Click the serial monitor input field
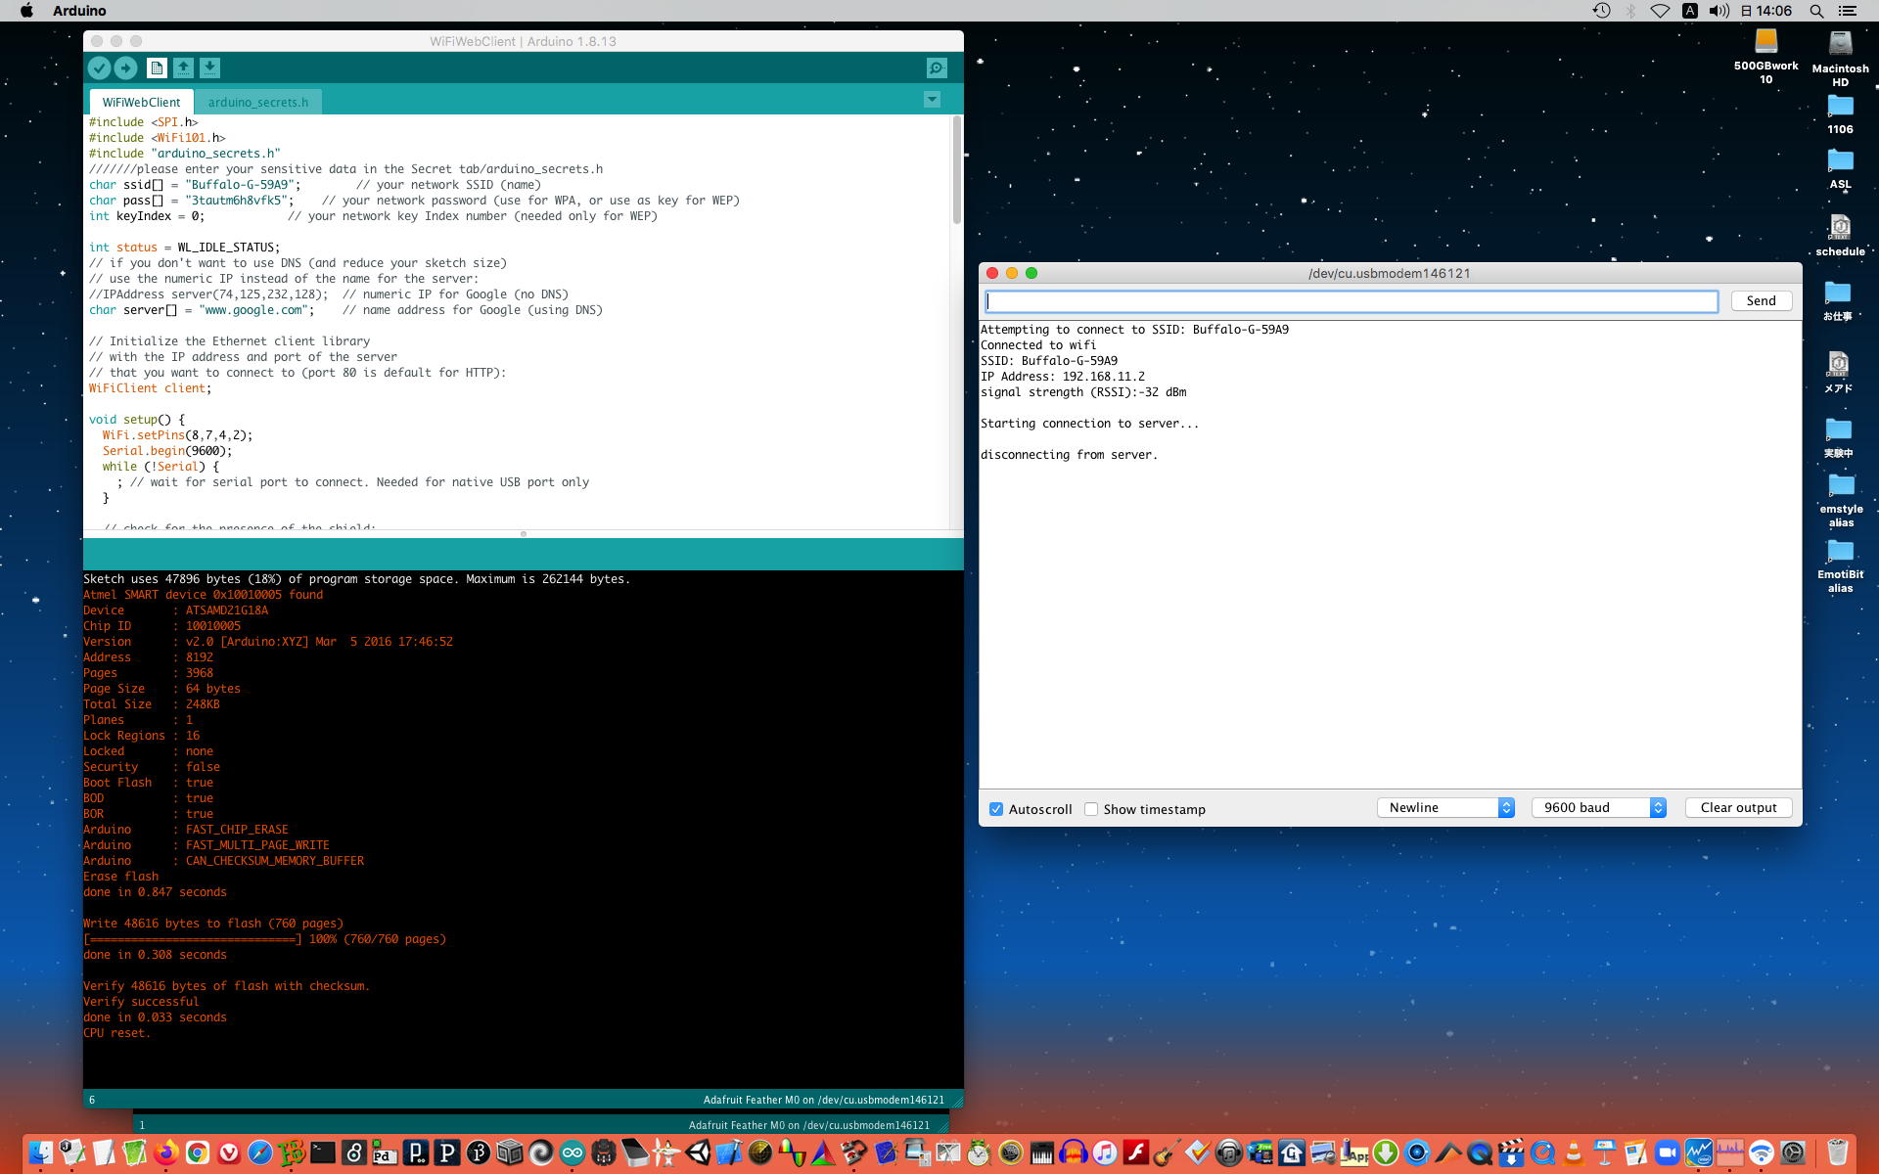The width and height of the screenshot is (1879, 1174). [1351, 301]
